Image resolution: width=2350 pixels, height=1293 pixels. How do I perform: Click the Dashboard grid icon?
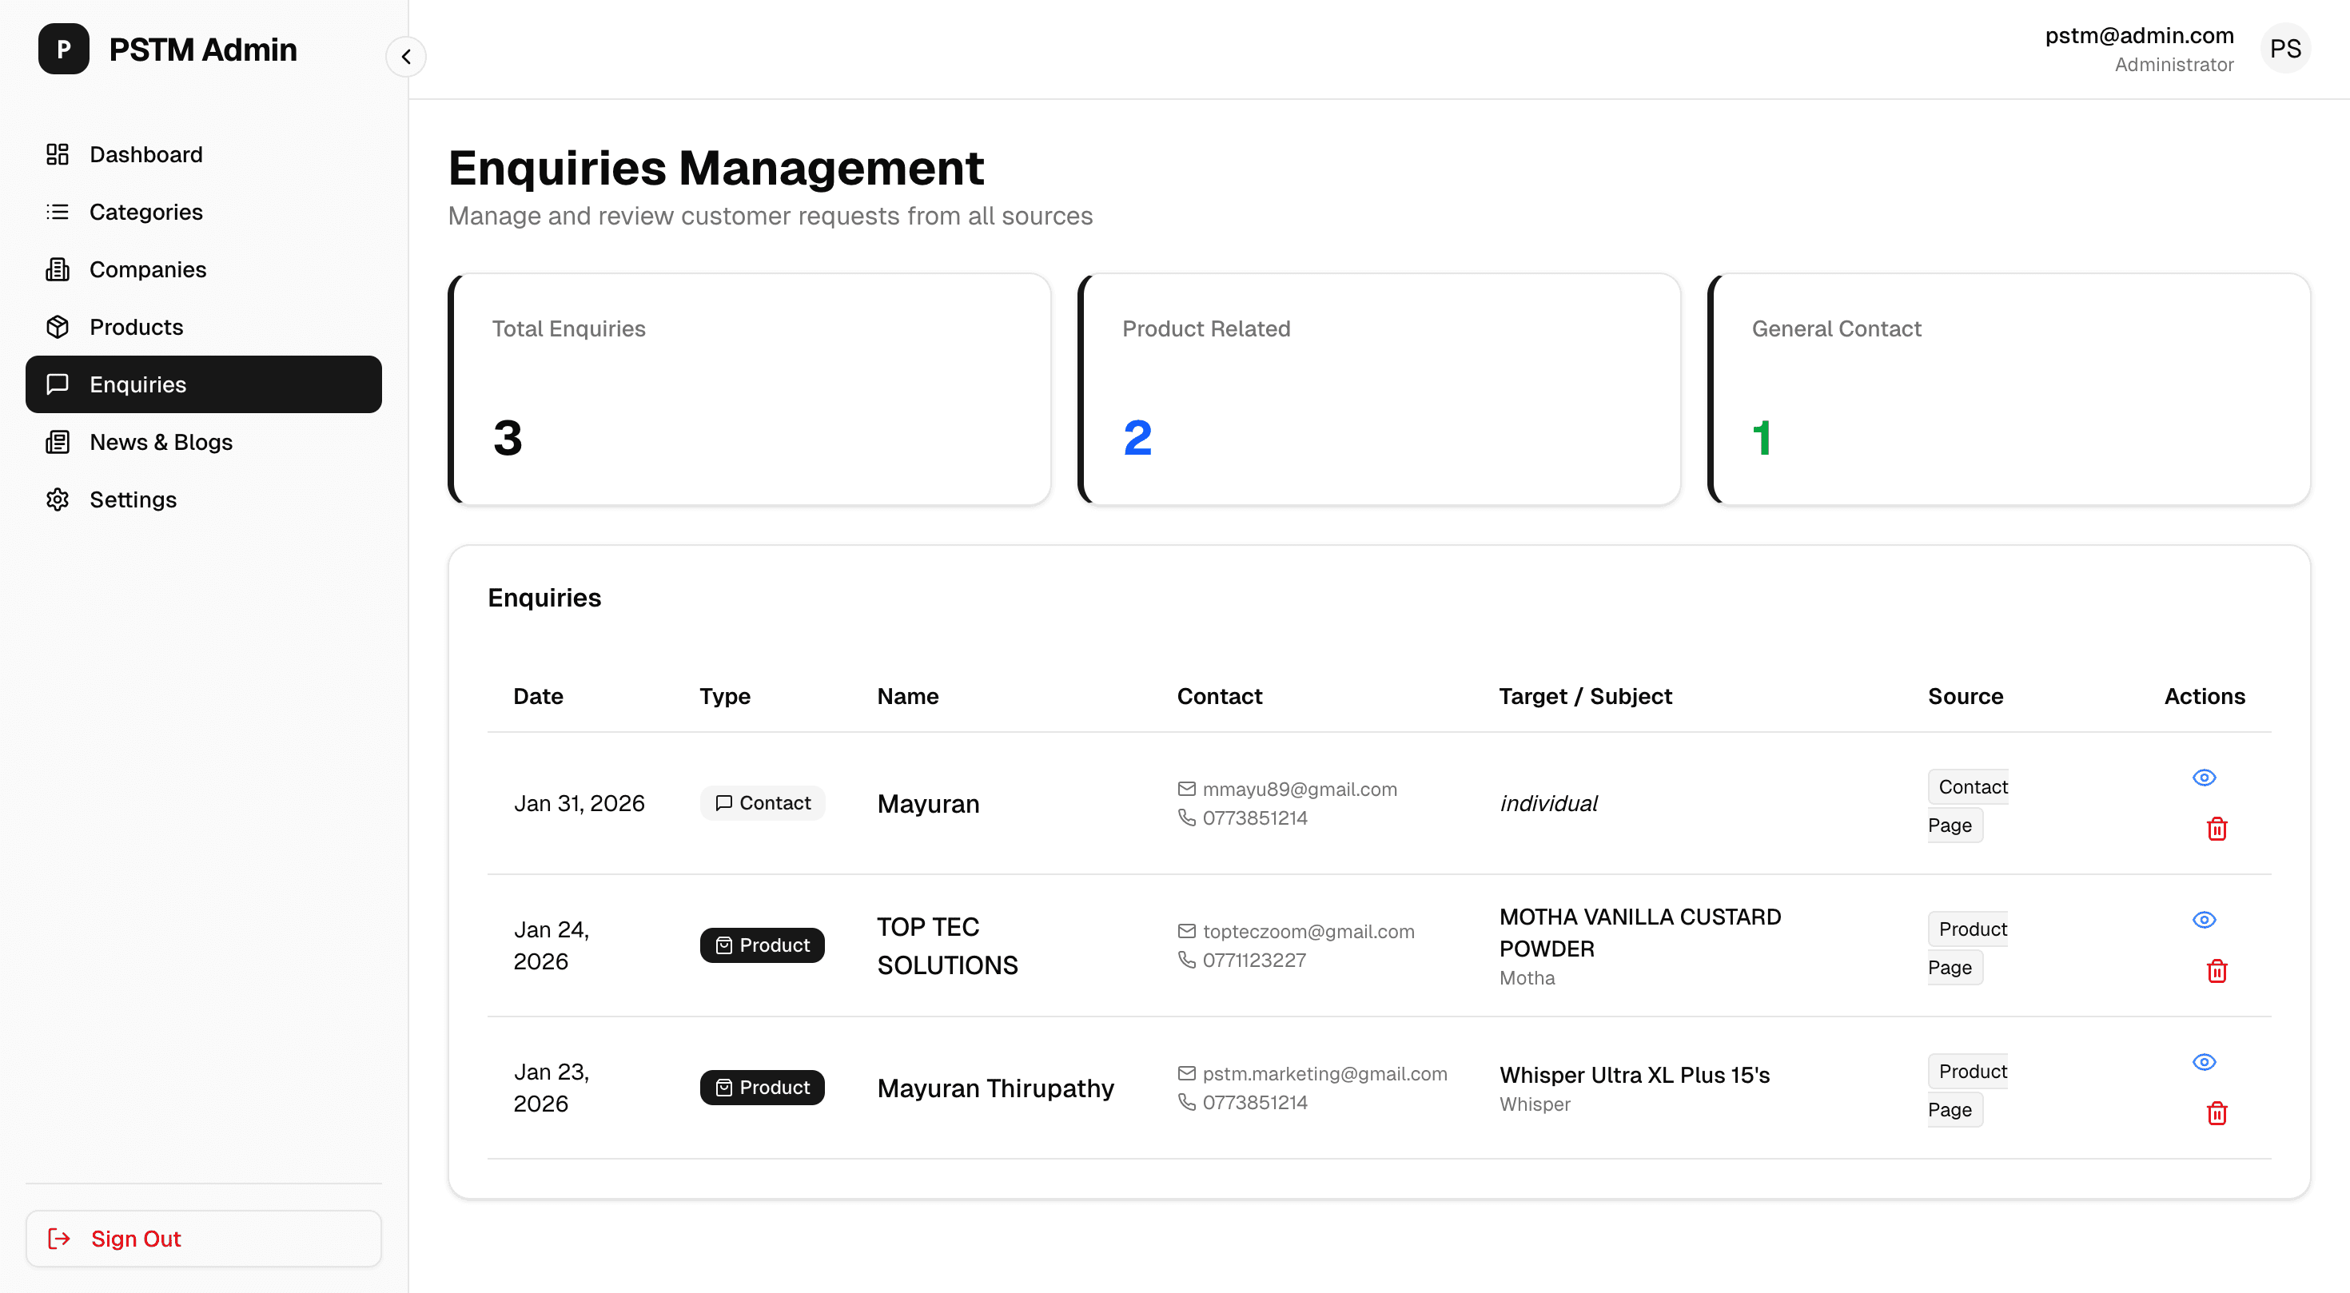tap(58, 154)
